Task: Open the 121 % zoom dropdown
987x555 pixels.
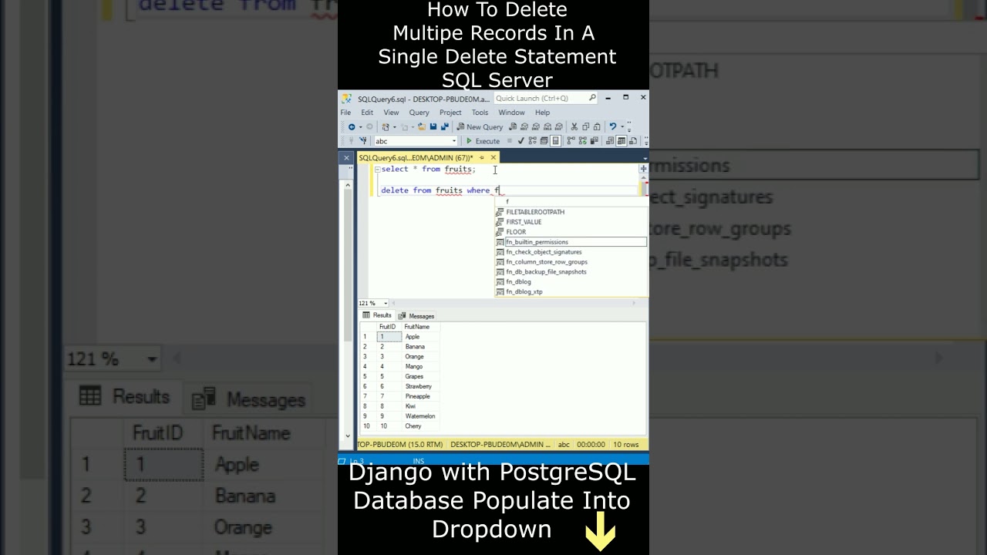Action: click(x=386, y=304)
